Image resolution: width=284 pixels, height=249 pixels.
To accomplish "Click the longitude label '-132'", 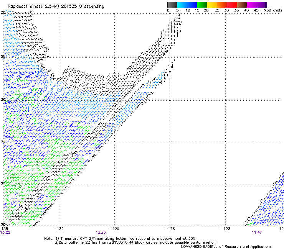I will coord(59,229).
